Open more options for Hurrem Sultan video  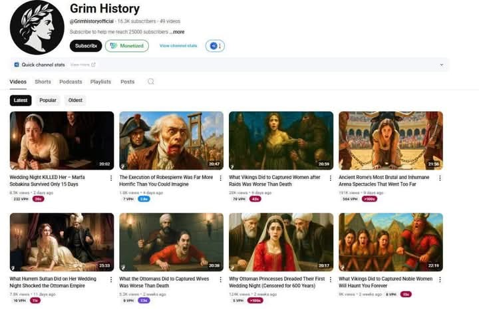(111, 279)
